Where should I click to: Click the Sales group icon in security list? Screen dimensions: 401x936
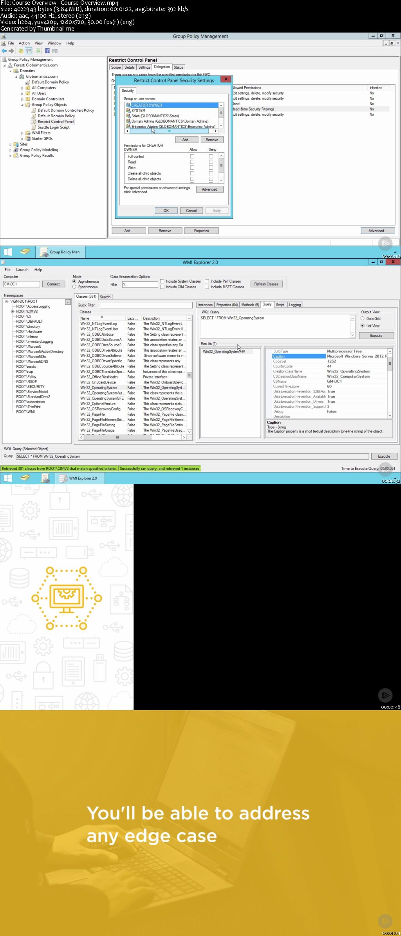click(128, 116)
